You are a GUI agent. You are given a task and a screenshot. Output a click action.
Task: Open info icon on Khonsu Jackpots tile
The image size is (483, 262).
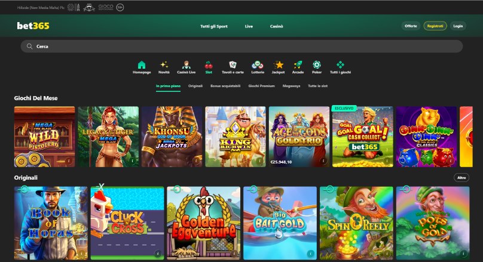(196, 161)
